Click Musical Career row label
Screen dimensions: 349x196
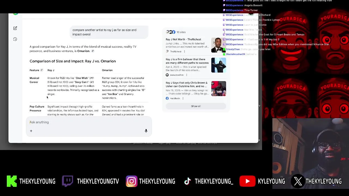point(34,80)
